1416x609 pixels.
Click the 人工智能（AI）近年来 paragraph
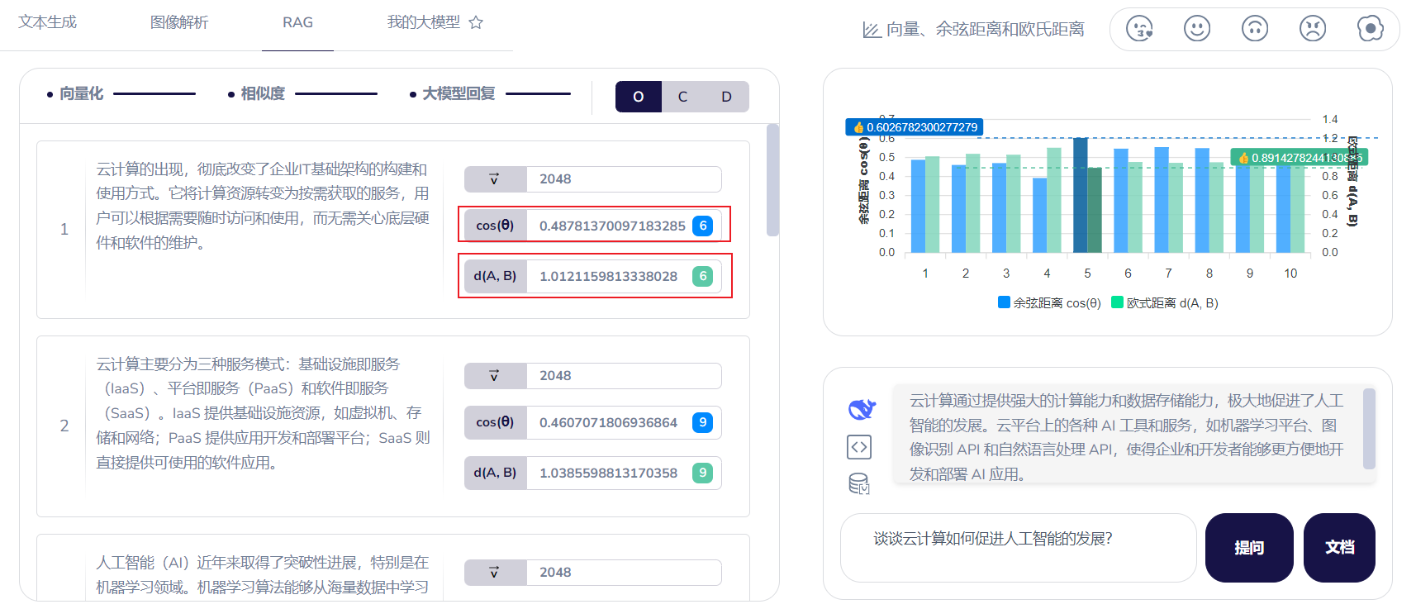coord(263,575)
